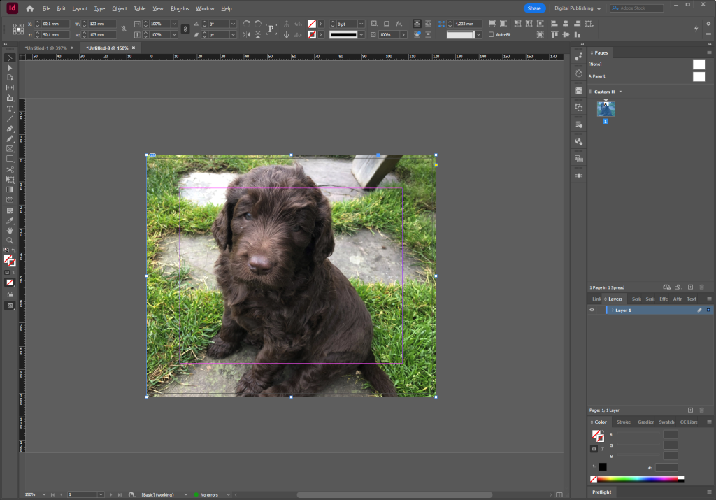This screenshot has width=716, height=500.
Task: Click the create new layer icon
Action: click(690, 410)
